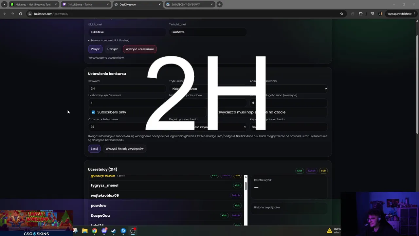The width and height of the screenshot is (419, 236).
Task: Edit minimalna długość suba field
Action: (288, 103)
